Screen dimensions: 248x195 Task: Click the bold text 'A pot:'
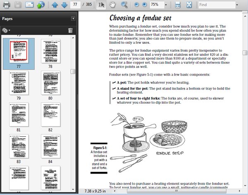[x=122, y=83]
